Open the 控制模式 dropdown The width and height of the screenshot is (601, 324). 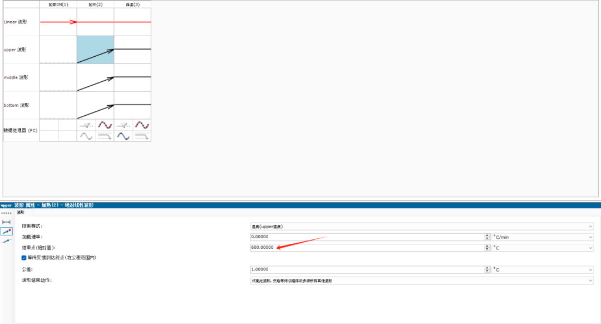click(x=421, y=226)
